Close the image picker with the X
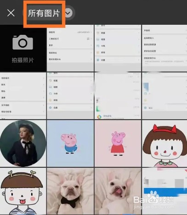187x215 pixels. pyautogui.click(x=11, y=13)
